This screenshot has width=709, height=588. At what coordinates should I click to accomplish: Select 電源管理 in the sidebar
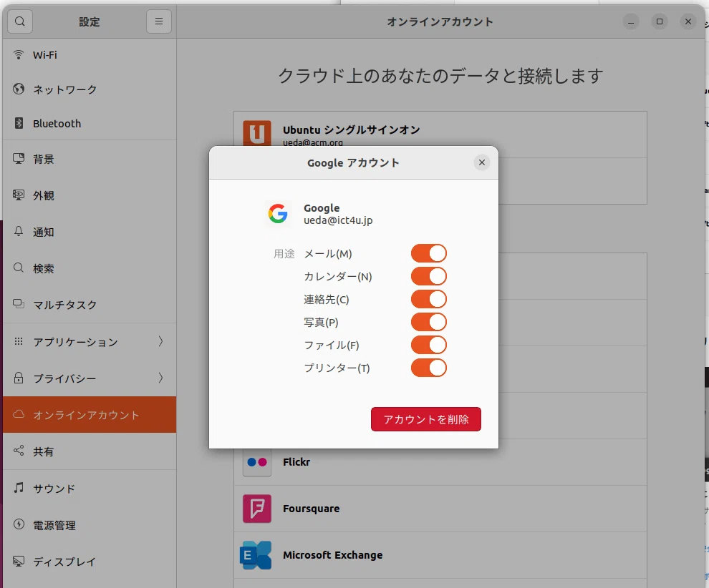pos(90,524)
